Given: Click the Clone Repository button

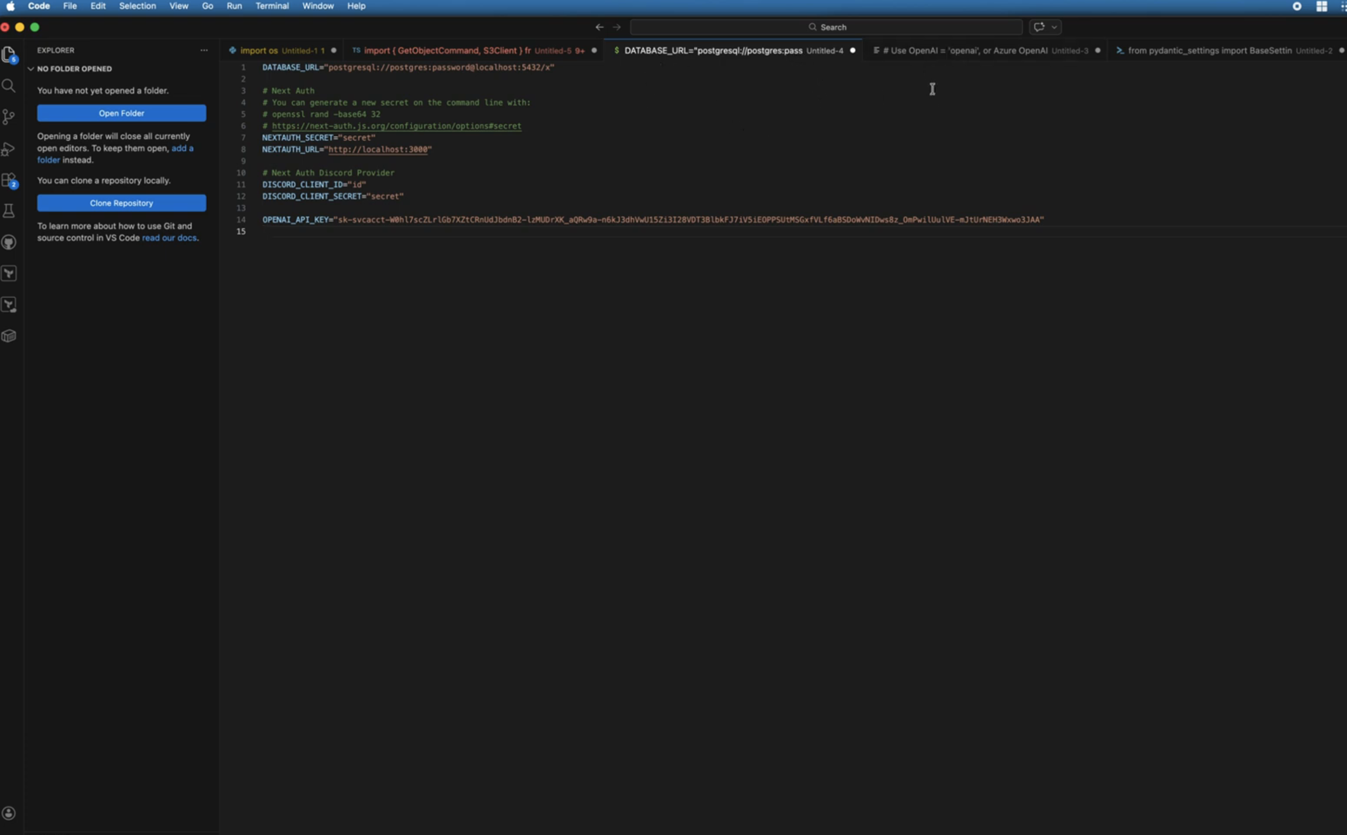Looking at the screenshot, I should click(x=122, y=203).
